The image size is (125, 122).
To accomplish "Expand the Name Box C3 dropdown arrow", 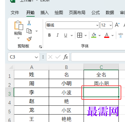I will click(36, 57).
